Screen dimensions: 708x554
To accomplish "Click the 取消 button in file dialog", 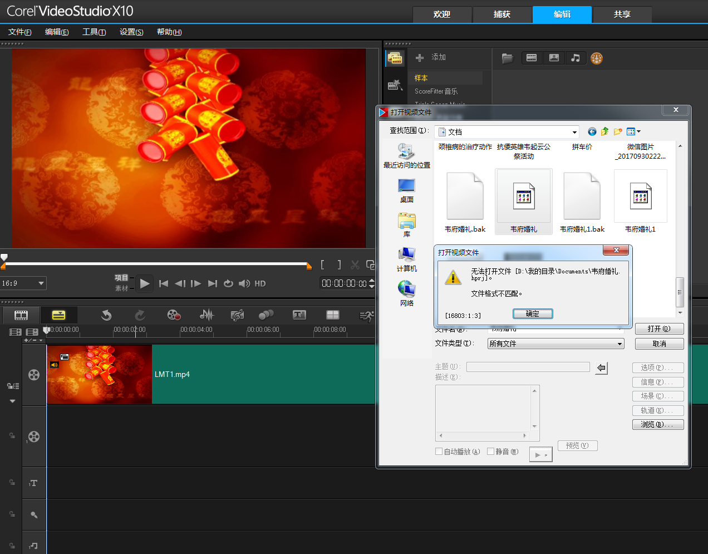I will [x=659, y=344].
